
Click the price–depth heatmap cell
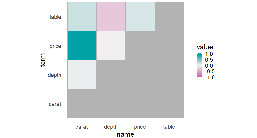111,45
